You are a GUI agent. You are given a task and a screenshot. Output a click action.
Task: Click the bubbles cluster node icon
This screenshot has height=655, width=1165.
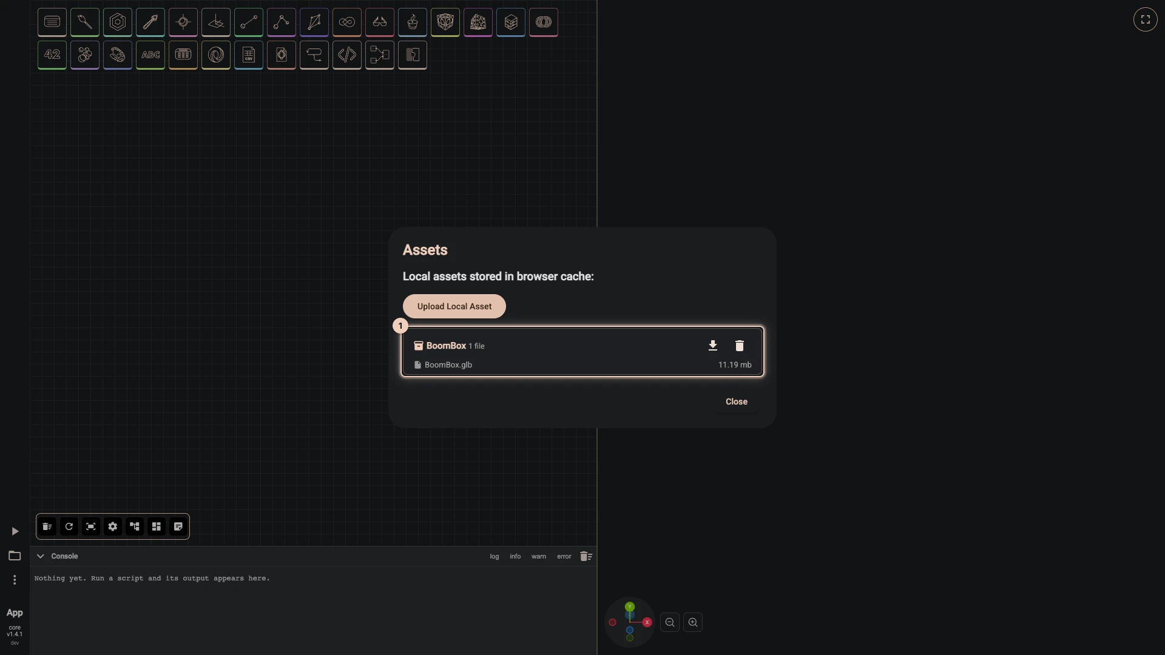tap(85, 55)
